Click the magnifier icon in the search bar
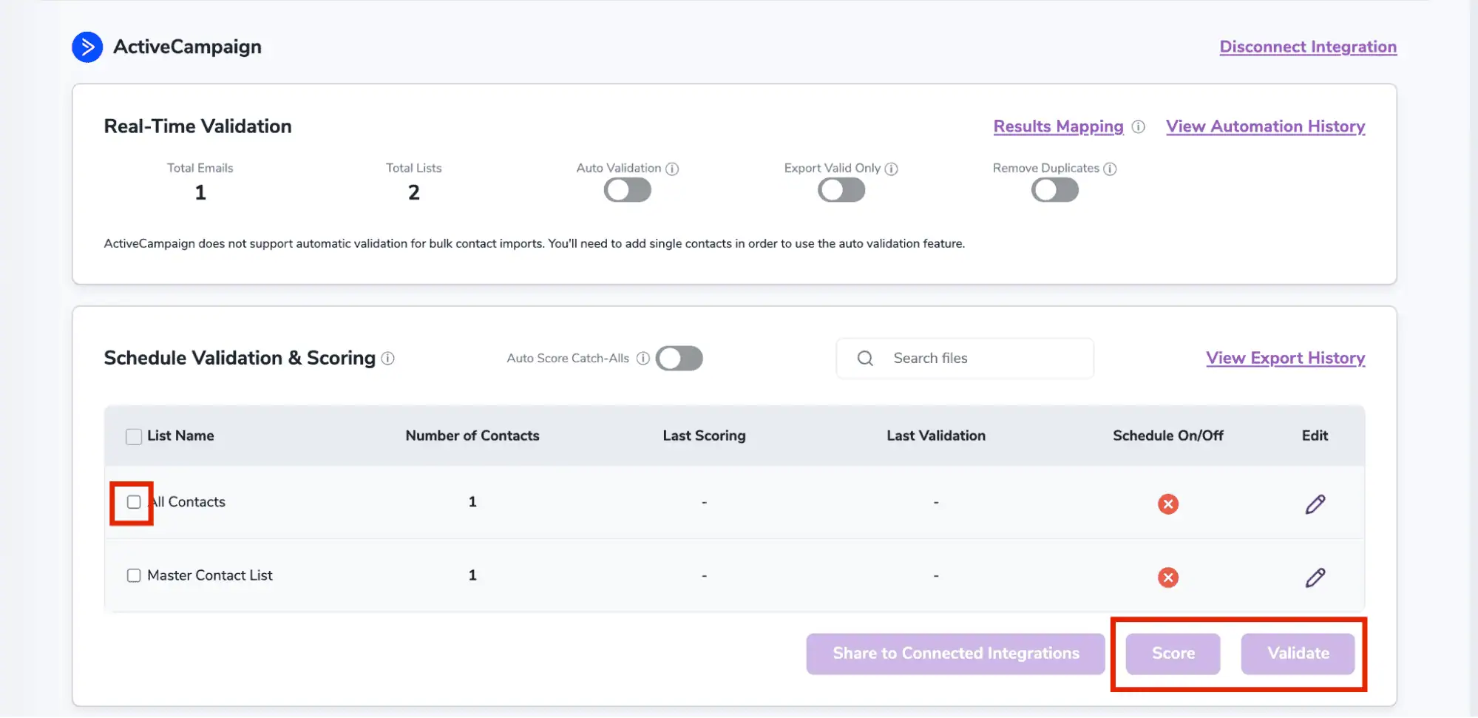Screen dimensions: 1478x718 click(864, 358)
